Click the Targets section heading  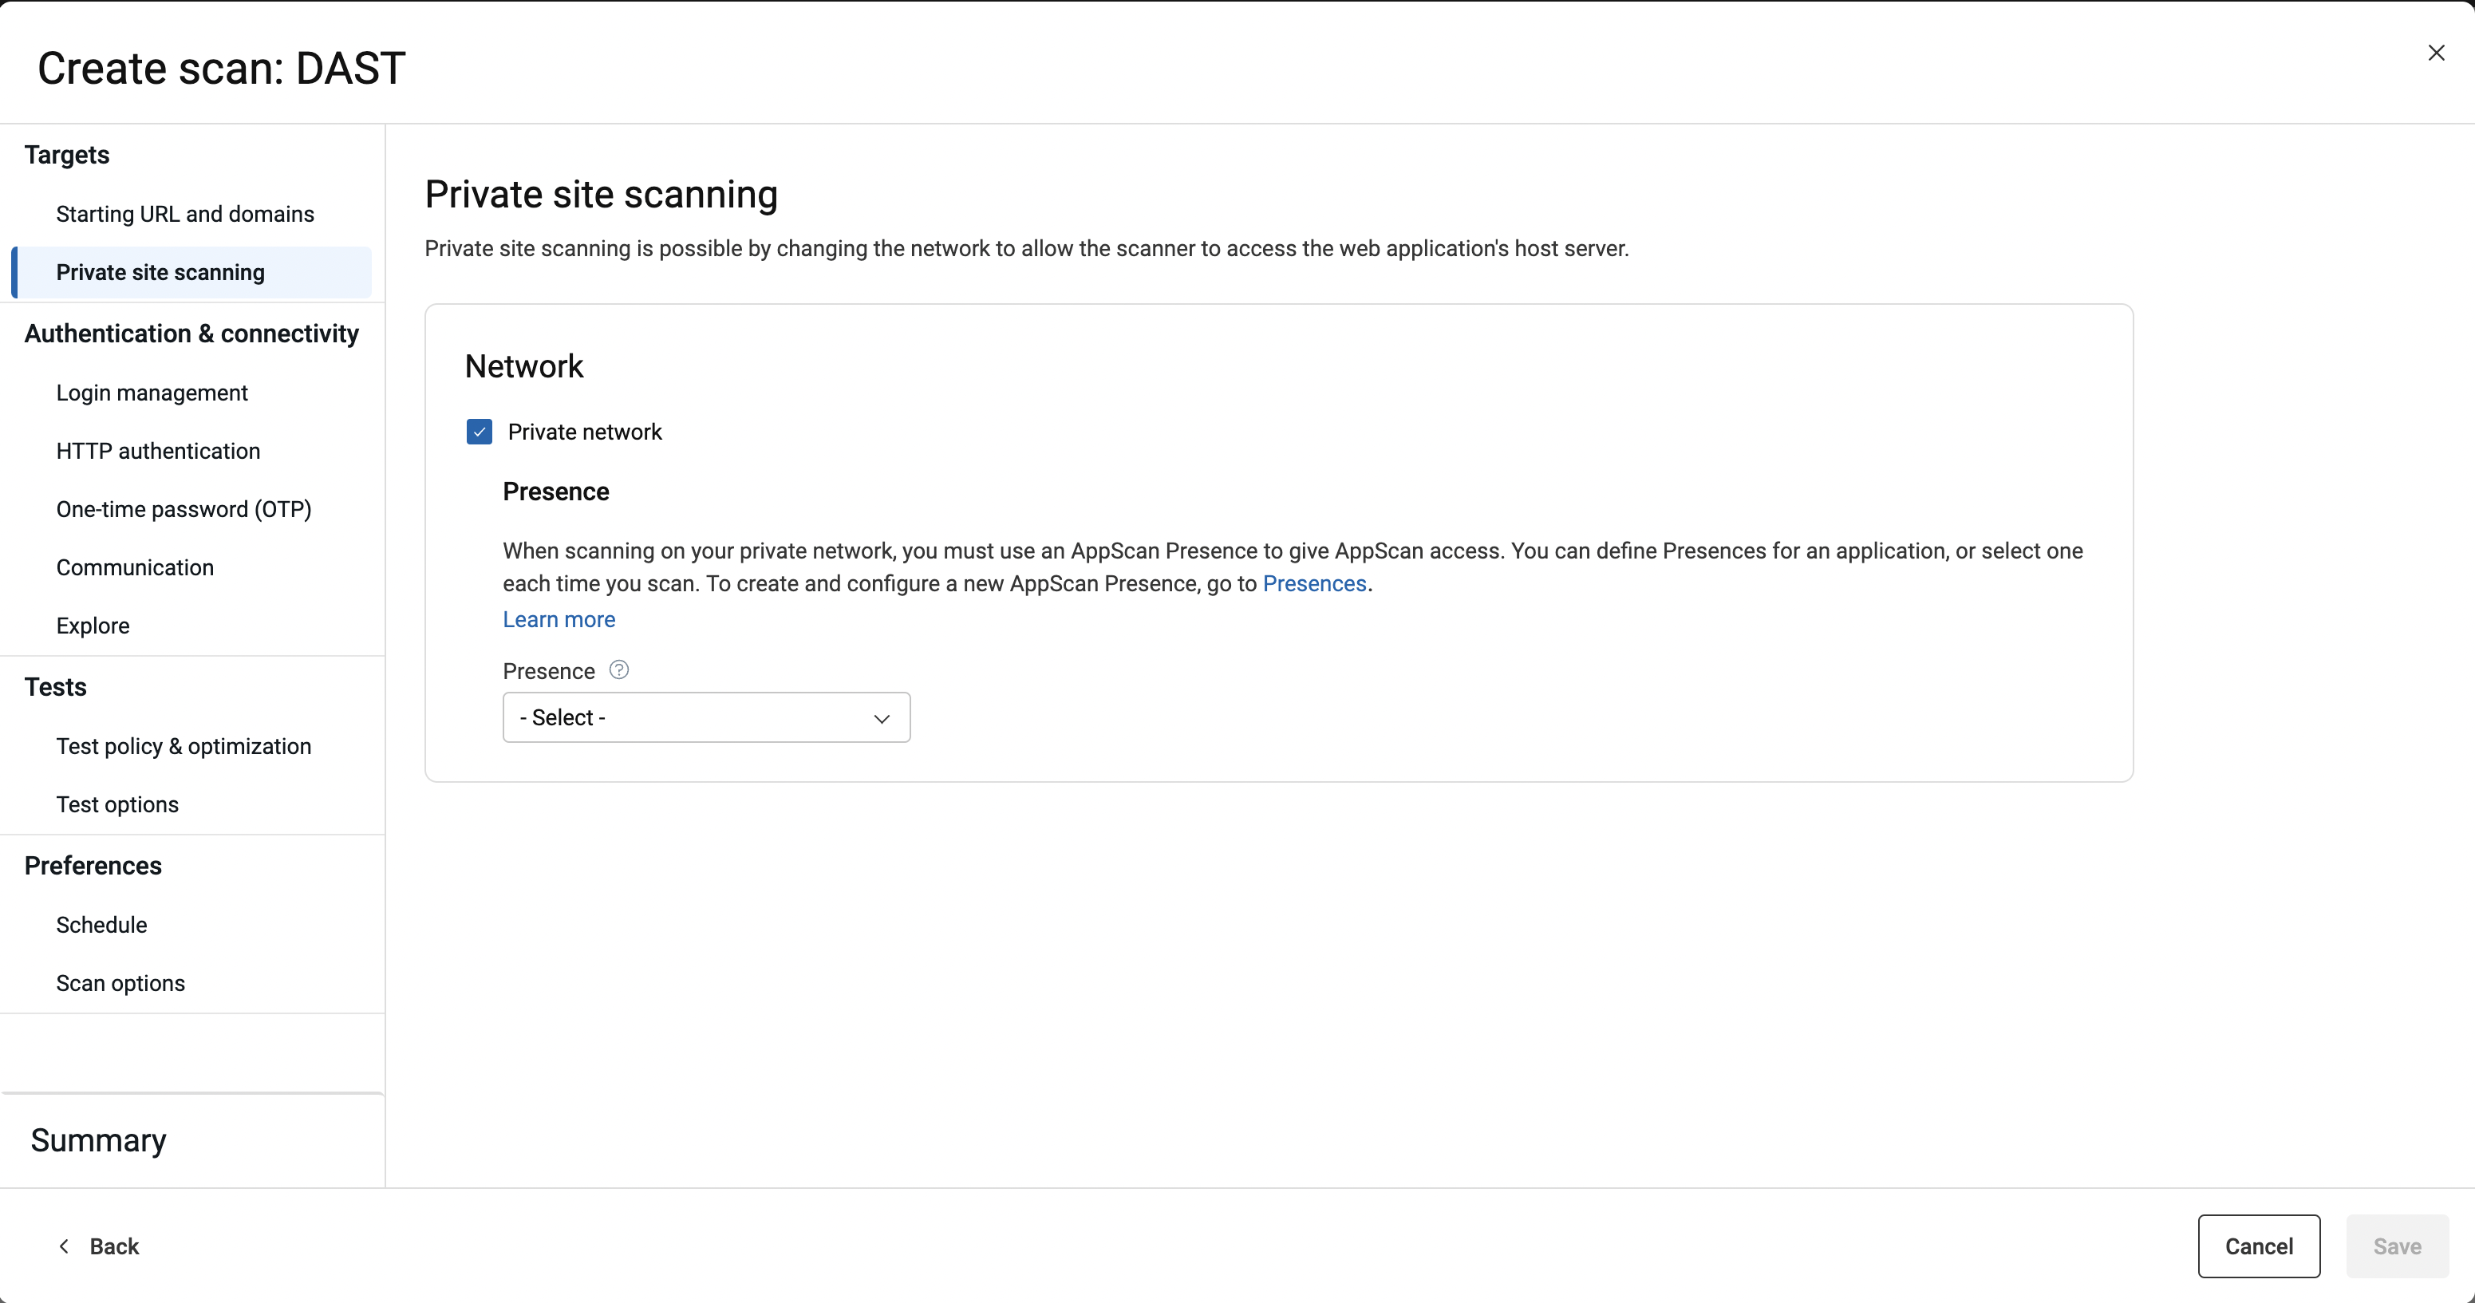click(x=67, y=155)
